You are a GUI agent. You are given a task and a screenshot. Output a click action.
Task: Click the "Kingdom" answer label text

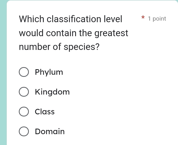coord(52,92)
